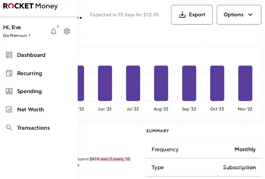Screen dimensions: 265x179
Task: Open the Options dropdown
Action: click(238, 15)
